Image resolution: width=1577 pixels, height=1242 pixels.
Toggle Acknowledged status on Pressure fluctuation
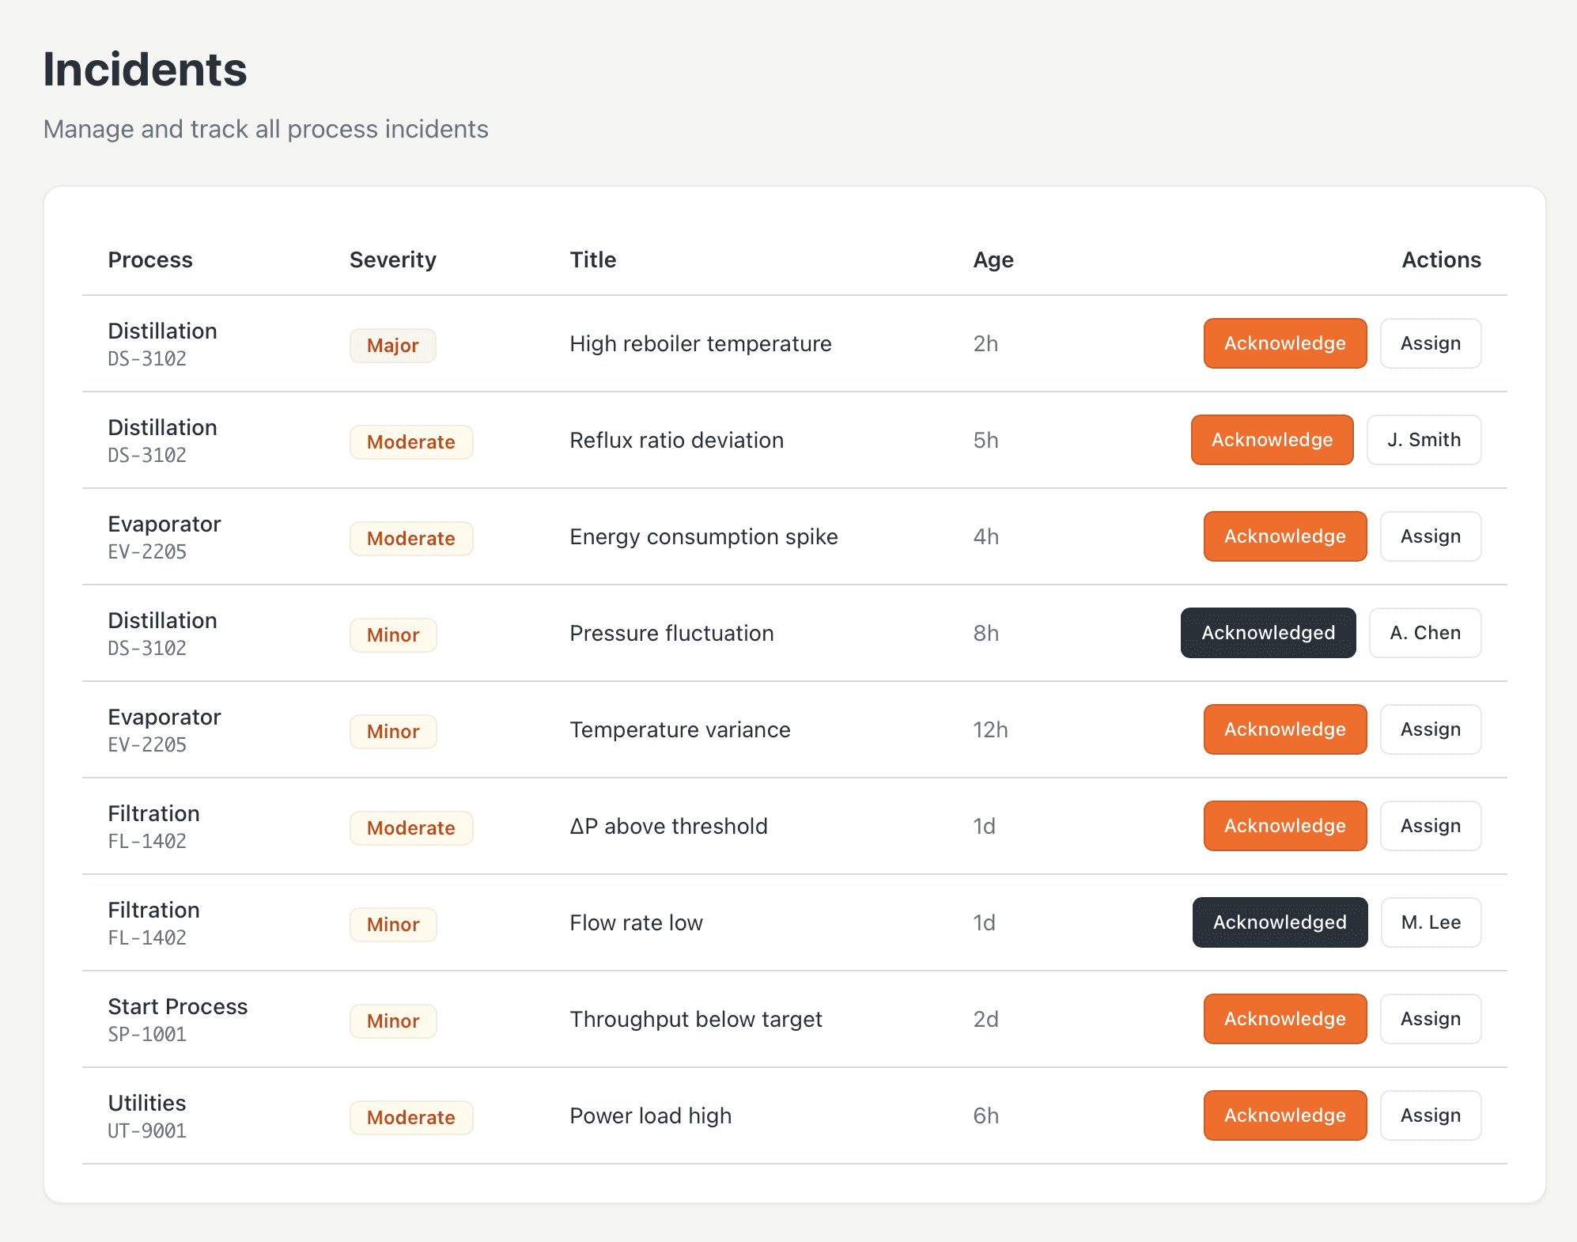tap(1268, 633)
